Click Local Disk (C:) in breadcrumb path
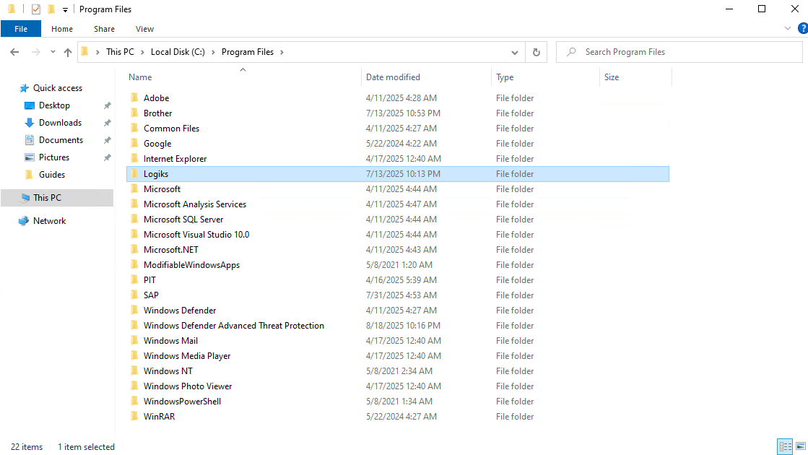808x455 pixels. pos(178,52)
